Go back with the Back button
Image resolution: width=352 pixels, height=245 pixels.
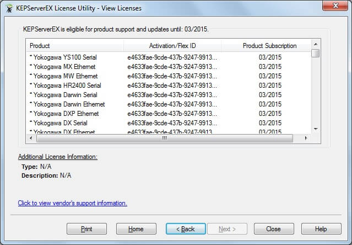[186, 229]
